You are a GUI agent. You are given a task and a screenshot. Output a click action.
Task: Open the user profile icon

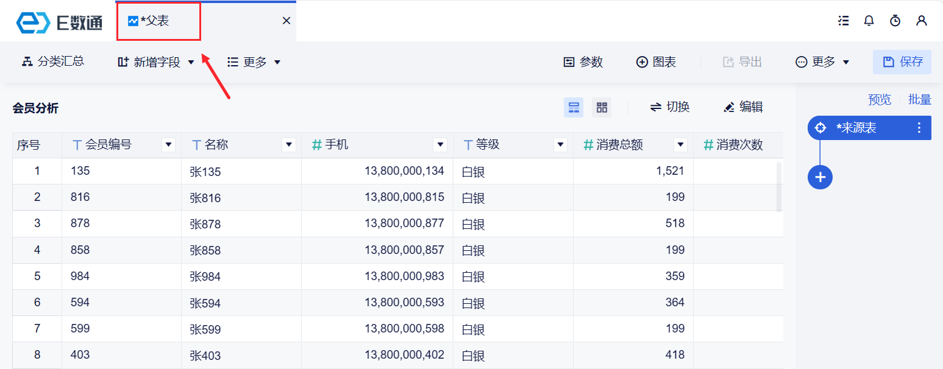pos(921,21)
